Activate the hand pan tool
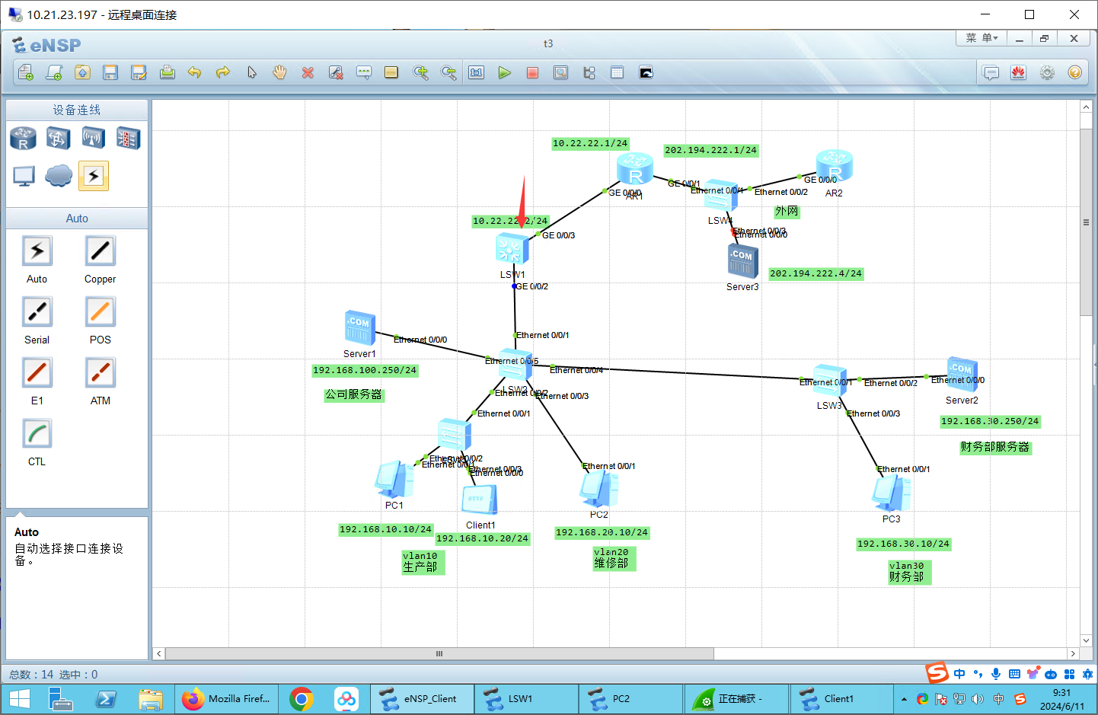The width and height of the screenshot is (1098, 715). [279, 72]
